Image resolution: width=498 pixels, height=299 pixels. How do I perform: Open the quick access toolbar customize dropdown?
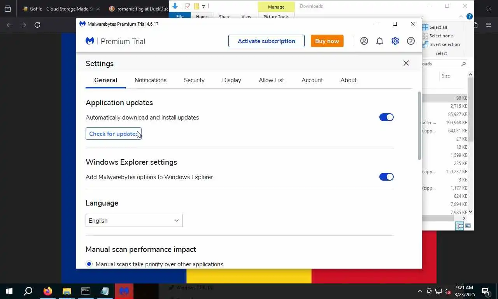(203, 6)
